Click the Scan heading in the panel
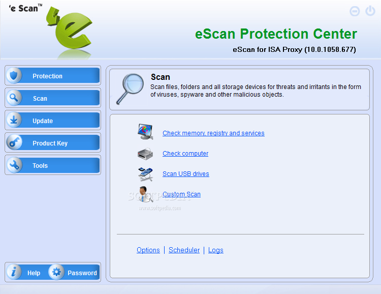Viewport: 381px width, 294px height. [x=161, y=77]
